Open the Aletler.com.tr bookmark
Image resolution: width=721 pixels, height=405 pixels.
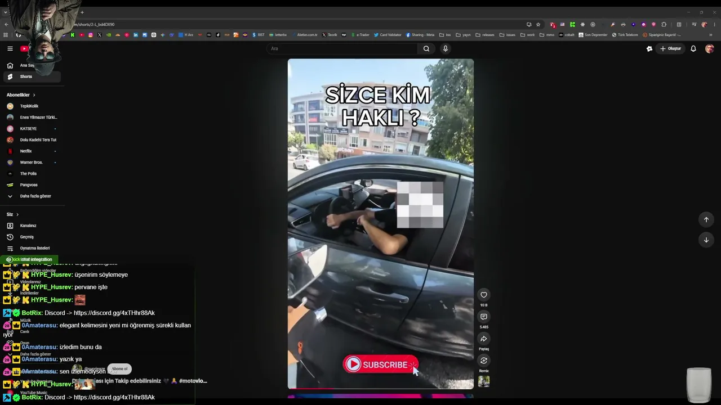pos(305,35)
